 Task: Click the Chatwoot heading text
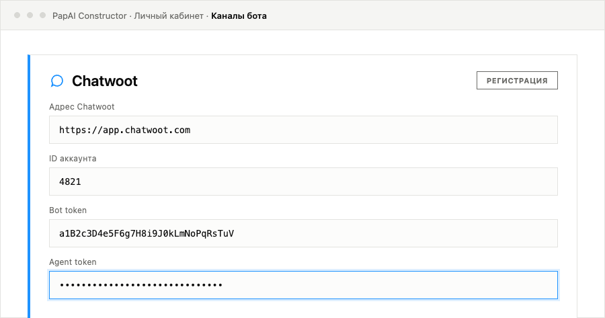coord(105,81)
